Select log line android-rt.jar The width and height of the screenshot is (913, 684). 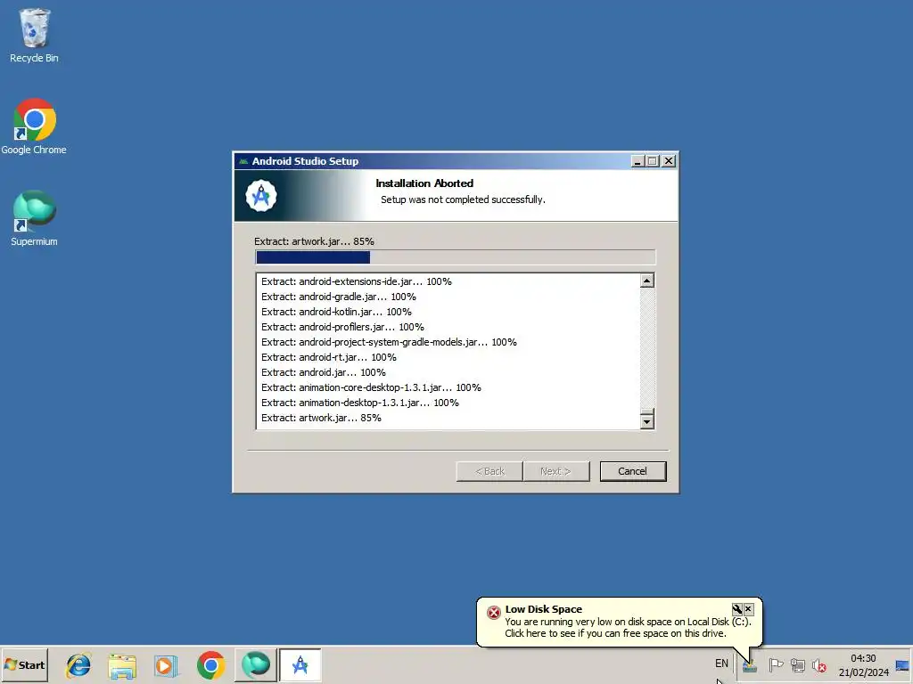[328, 357]
